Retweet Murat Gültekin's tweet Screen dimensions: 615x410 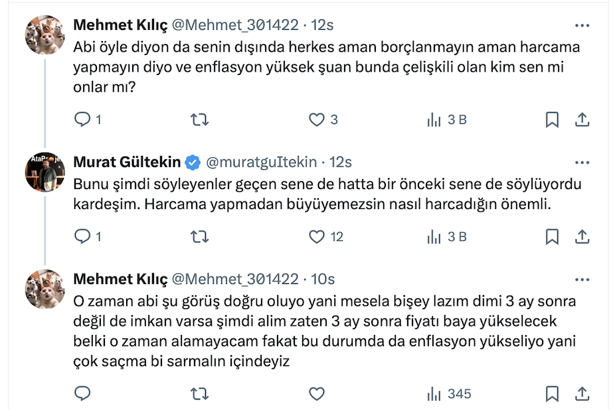[x=199, y=236]
